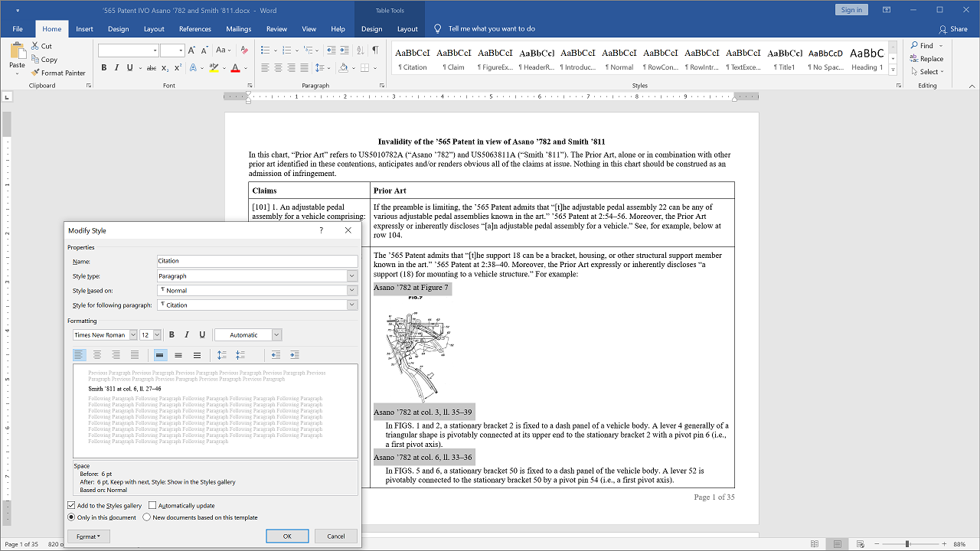Toggle Show/Hide paragraph marks

[375, 51]
